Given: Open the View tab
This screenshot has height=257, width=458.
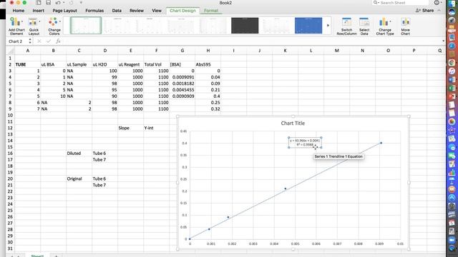Looking at the screenshot, I should tap(157, 11).
